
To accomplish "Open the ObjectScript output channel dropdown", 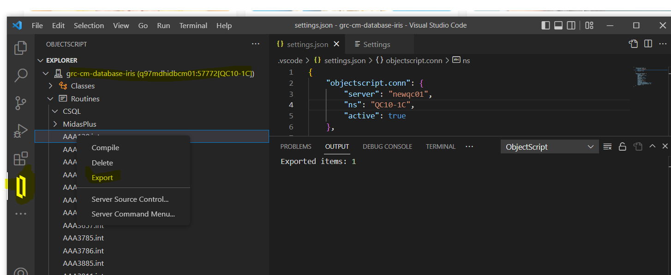I will (x=549, y=146).
